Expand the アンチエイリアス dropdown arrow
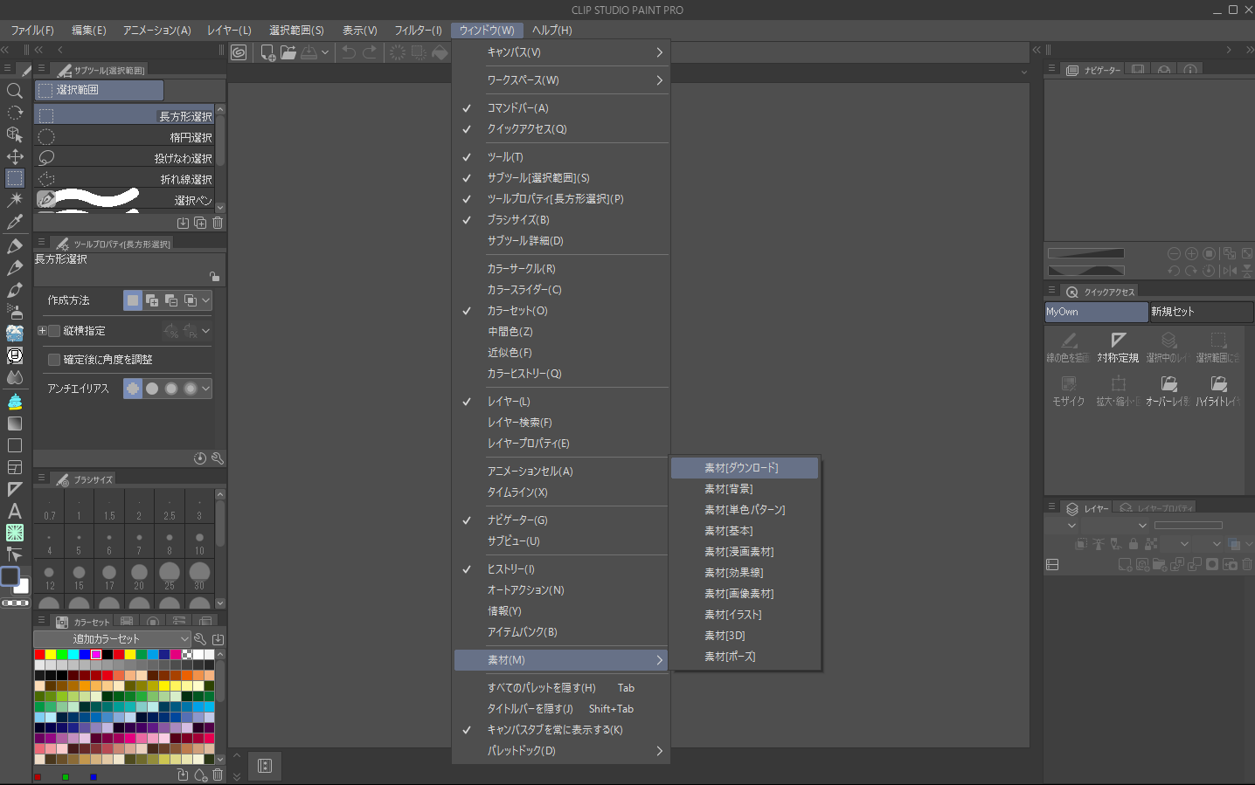The width and height of the screenshot is (1255, 785). click(206, 389)
